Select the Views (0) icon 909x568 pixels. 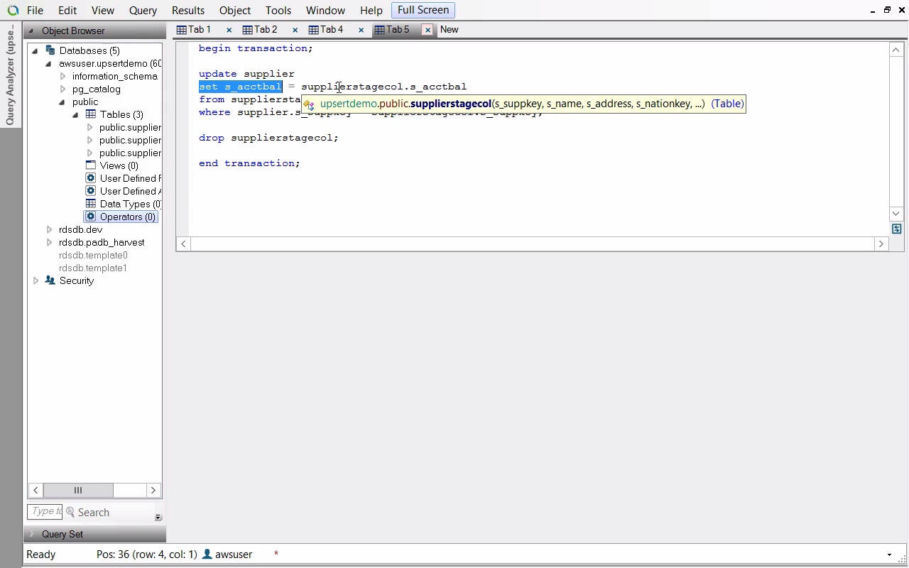tap(91, 165)
